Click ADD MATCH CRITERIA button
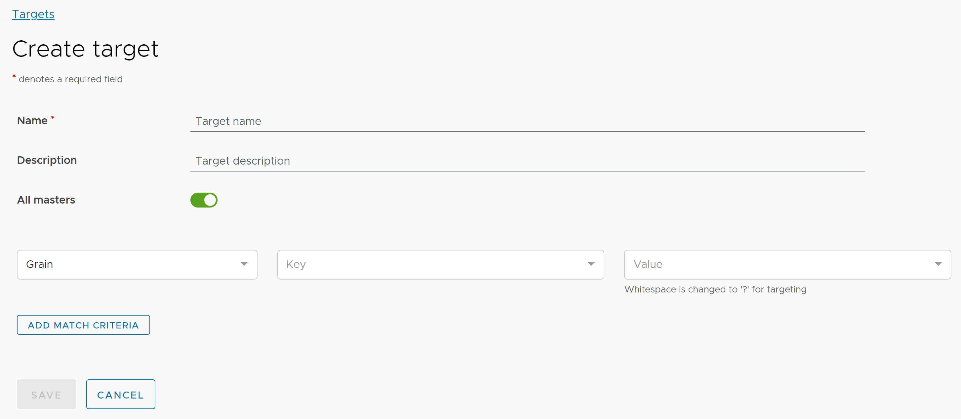 (x=83, y=325)
